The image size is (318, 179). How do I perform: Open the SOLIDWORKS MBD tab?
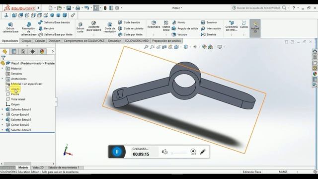tap(137, 41)
